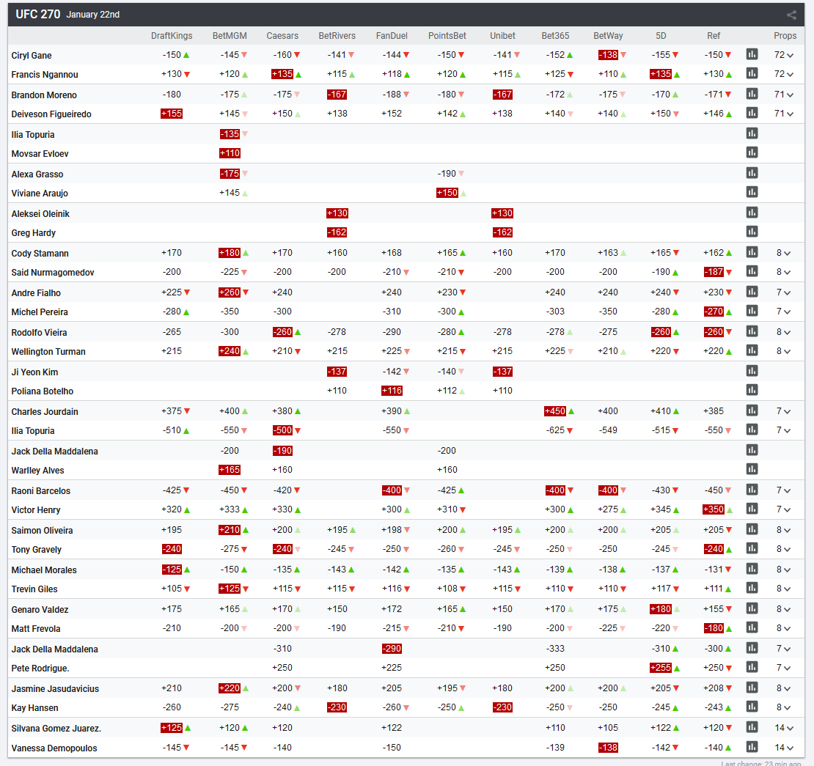Expand 7 props for Raoni Barcelos

click(x=784, y=490)
